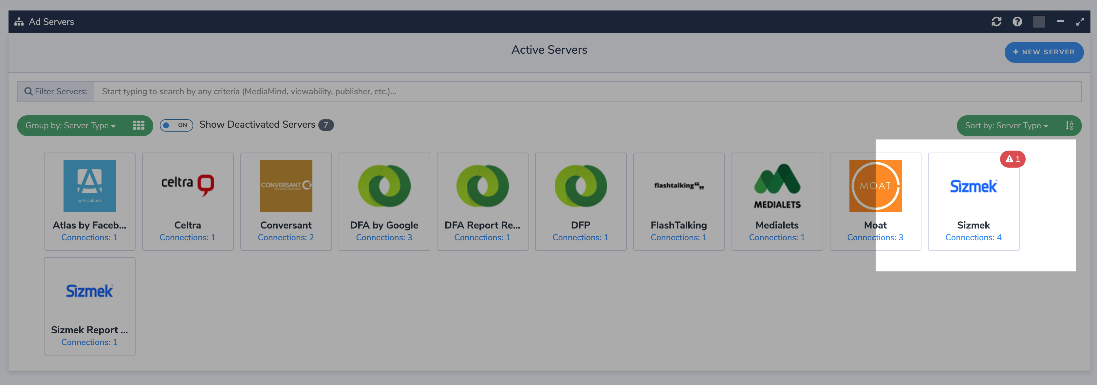1097x385 pixels.
Task: Toggle Show Deactivated Servers switch
Action: click(176, 125)
